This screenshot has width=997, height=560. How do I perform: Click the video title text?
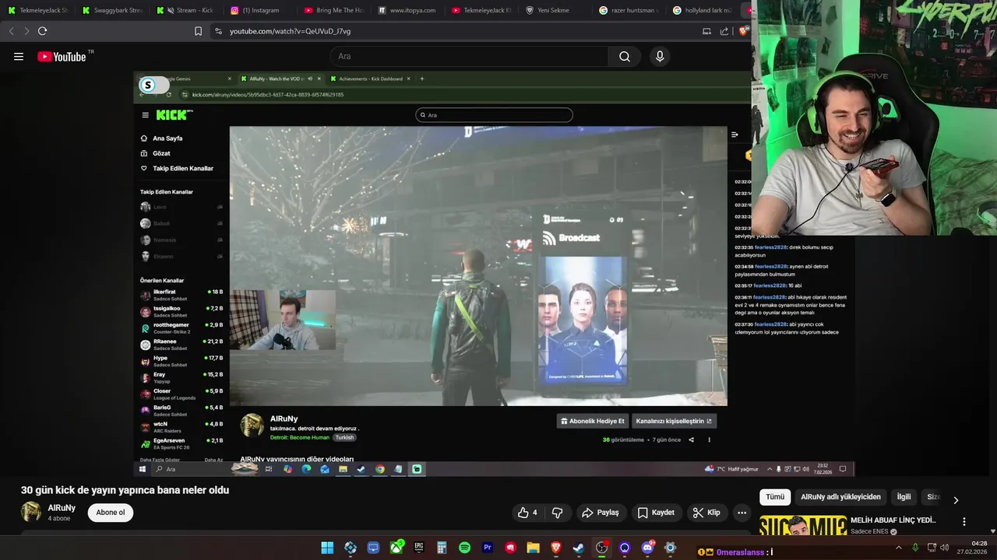point(125,490)
